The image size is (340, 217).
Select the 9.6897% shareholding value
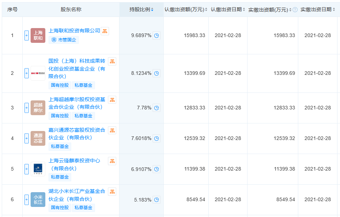point(141,35)
